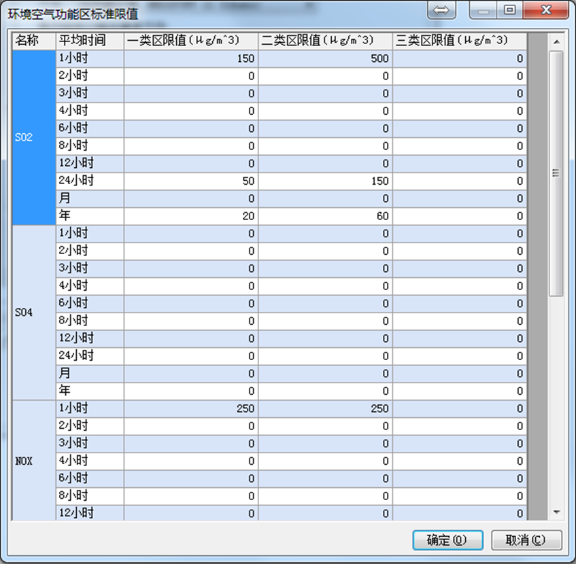This screenshot has width=576, height=564.
Task: Click the scrollbar down arrow
Action: click(556, 512)
